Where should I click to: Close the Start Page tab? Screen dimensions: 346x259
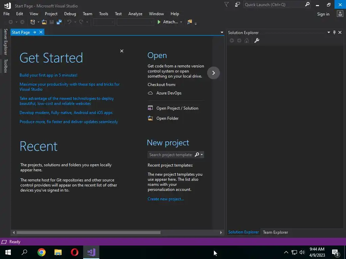click(41, 32)
